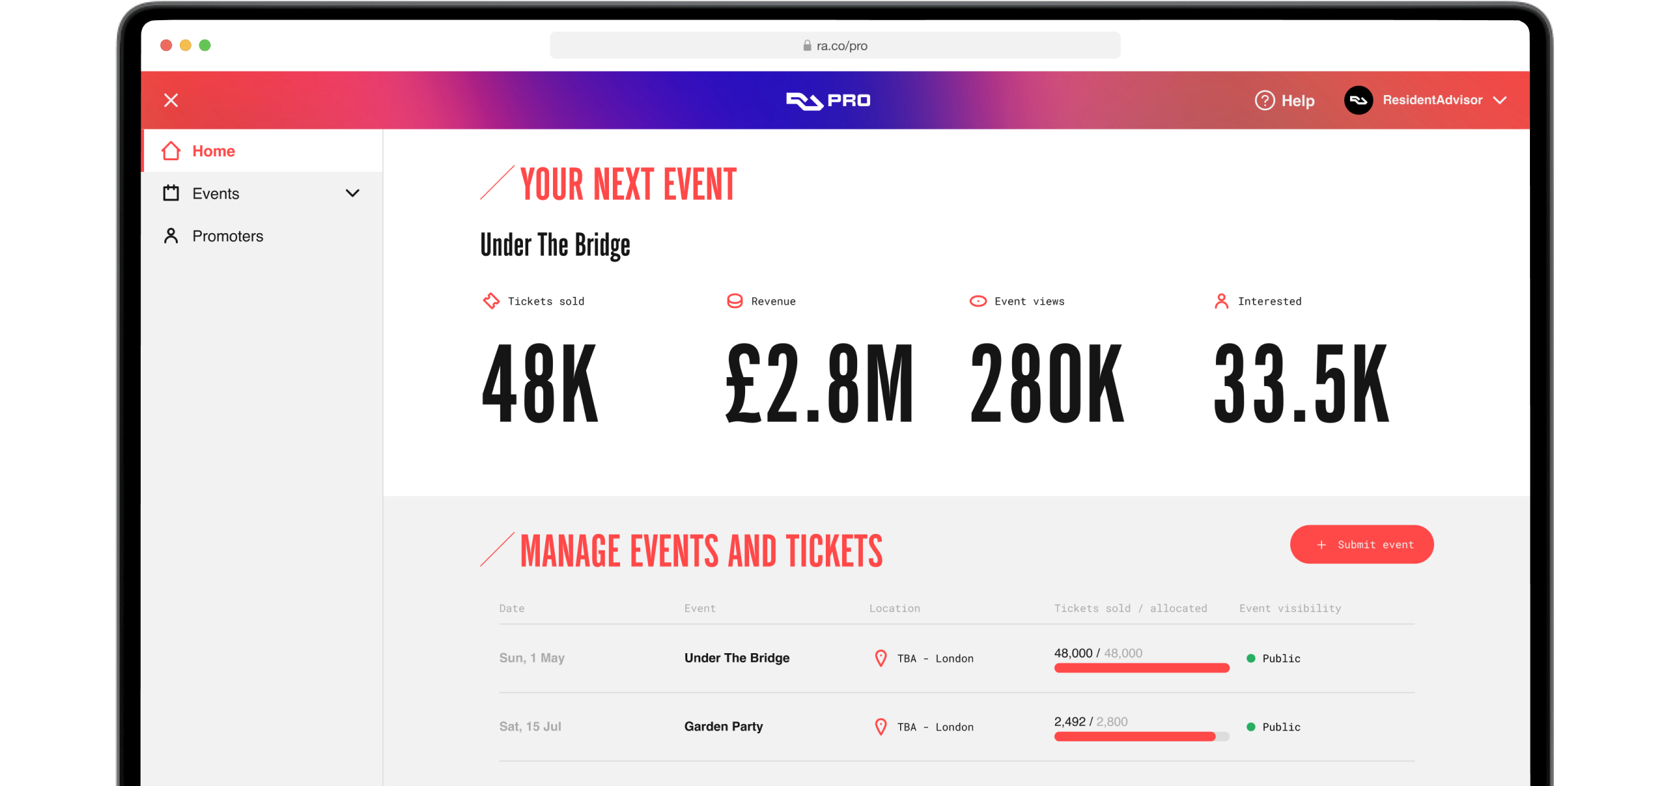Go to the Promoters section
Viewport: 1668px width, 786px height.
click(227, 236)
